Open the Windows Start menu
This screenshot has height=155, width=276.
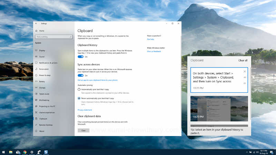(x=3, y=152)
